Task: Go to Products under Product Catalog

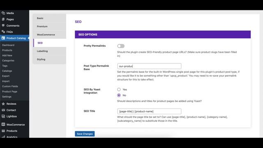Action: pos(7,50)
